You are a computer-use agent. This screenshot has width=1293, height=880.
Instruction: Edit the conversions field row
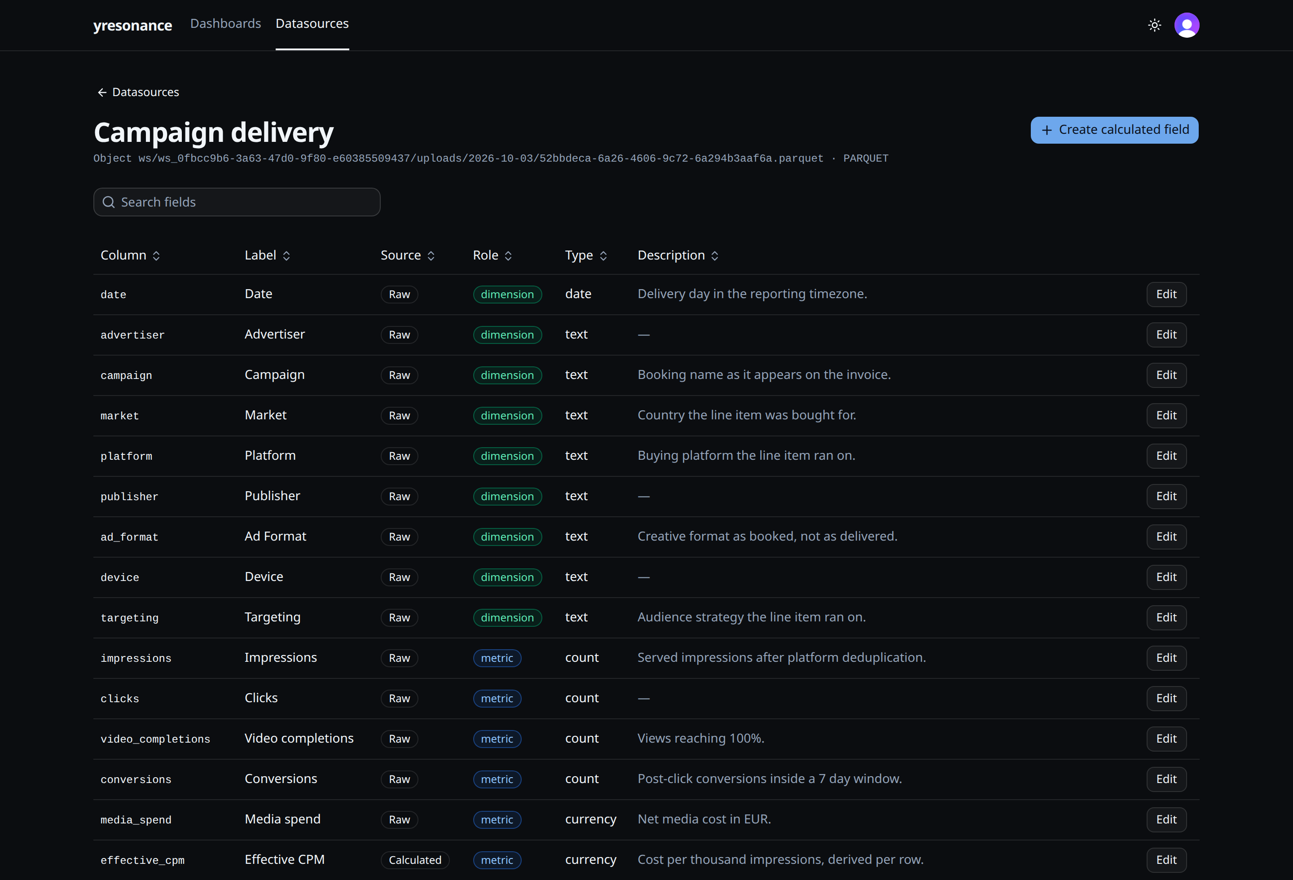pyautogui.click(x=1166, y=779)
